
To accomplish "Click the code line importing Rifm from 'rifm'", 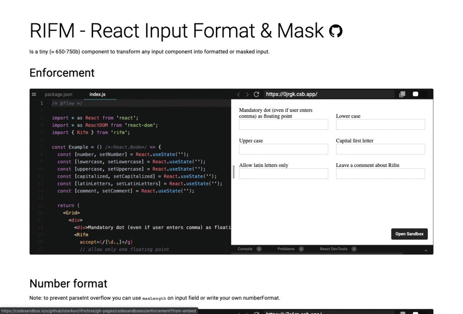I will [x=91, y=133].
